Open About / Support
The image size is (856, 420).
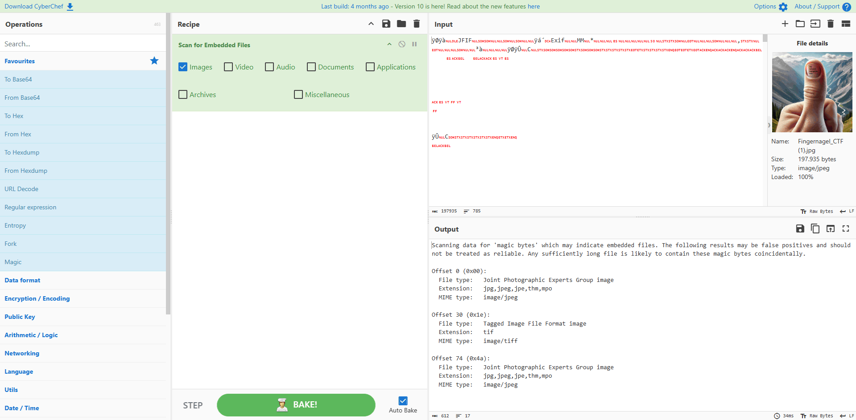point(822,7)
